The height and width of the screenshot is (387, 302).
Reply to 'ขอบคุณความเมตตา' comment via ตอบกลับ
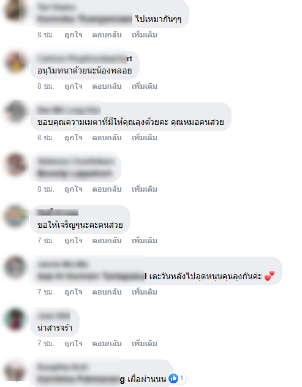[x=107, y=138]
